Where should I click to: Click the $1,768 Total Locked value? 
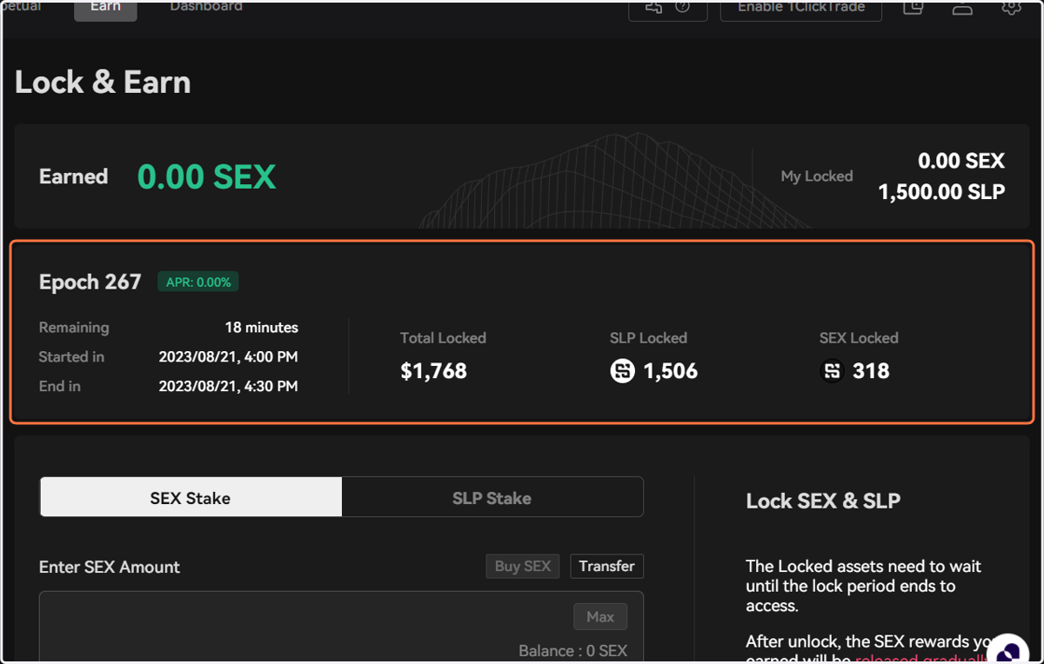coord(433,371)
